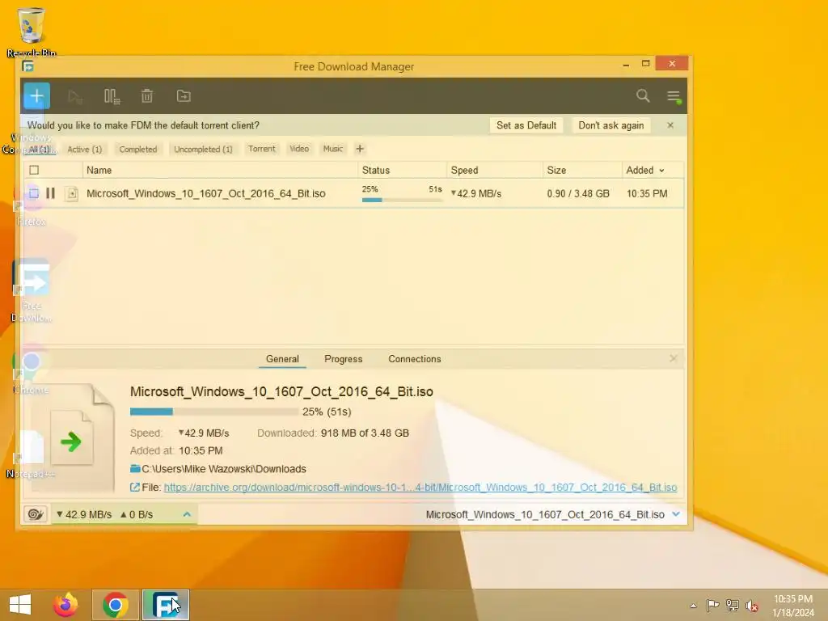Click Don't ask again button
The height and width of the screenshot is (621, 828).
pos(611,125)
